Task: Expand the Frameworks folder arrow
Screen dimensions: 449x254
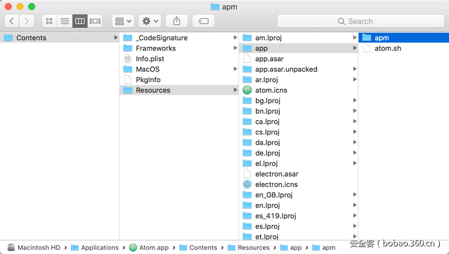Action: pos(235,48)
